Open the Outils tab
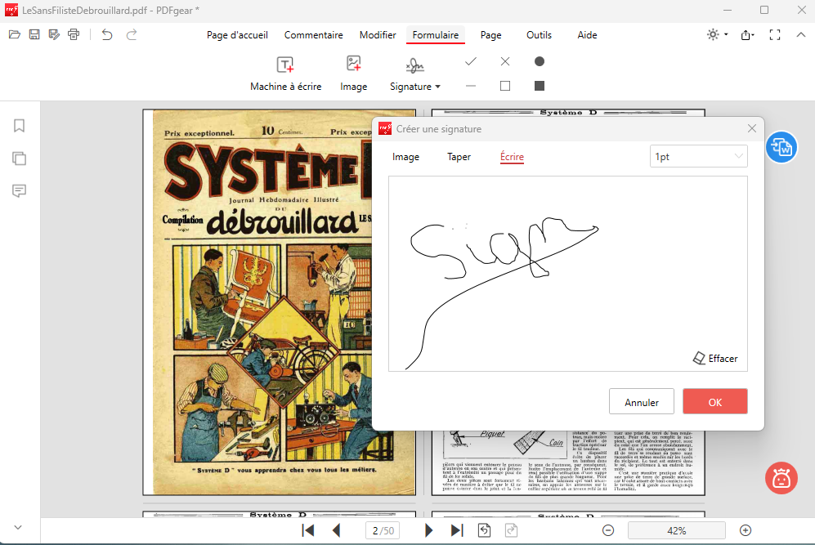Image resolution: width=815 pixels, height=545 pixels. pos(539,35)
